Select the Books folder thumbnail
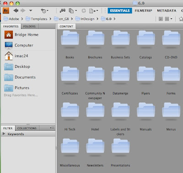 [70, 38]
